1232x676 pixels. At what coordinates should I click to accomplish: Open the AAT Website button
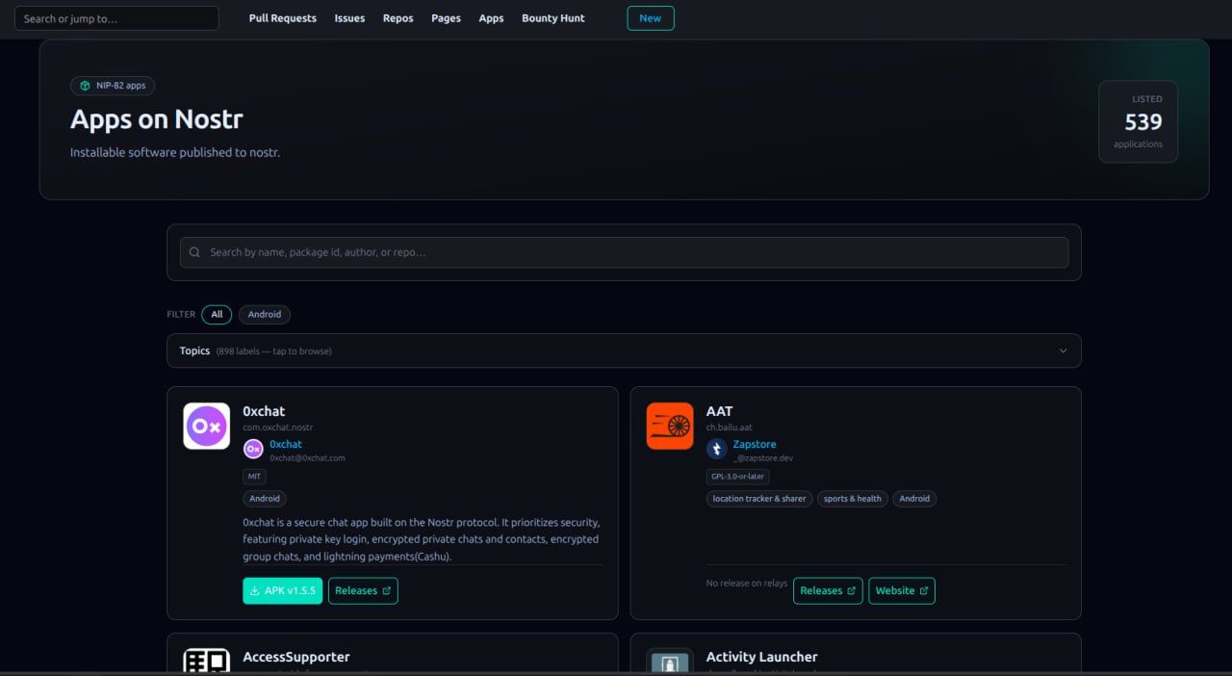[x=902, y=590]
